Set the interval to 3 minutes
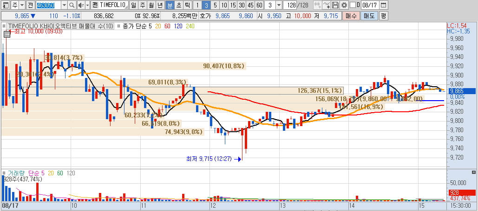This screenshot has height=211, width=478. click(x=206, y=5)
